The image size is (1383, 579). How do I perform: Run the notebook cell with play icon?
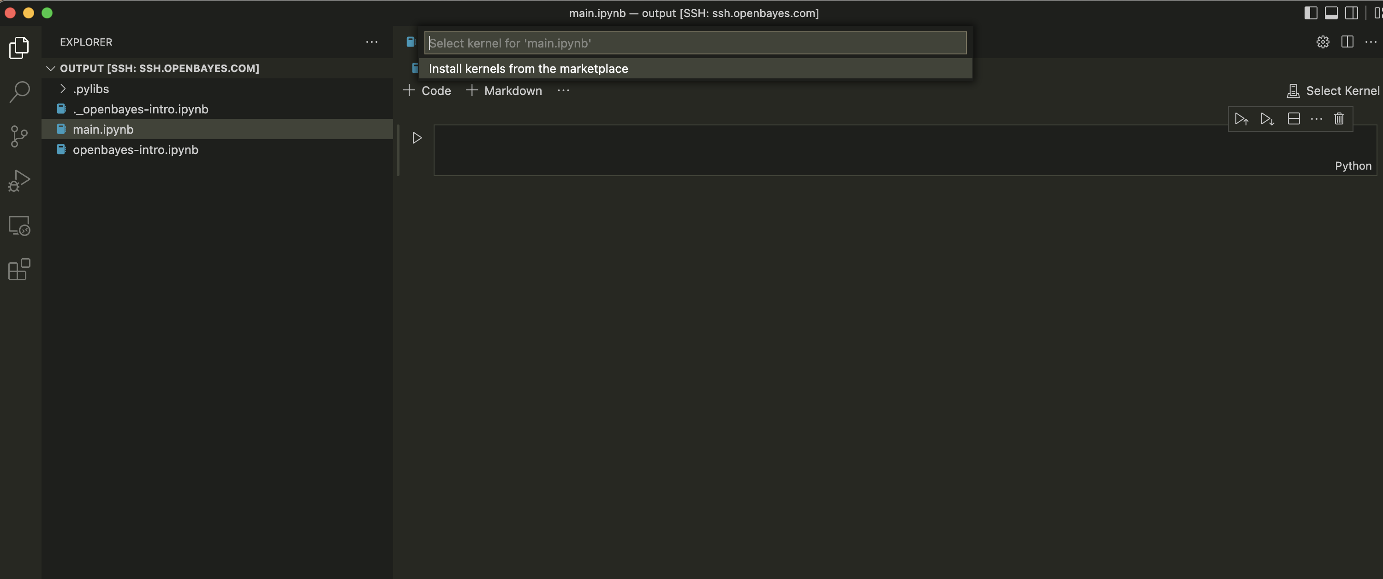tap(417, 138)
